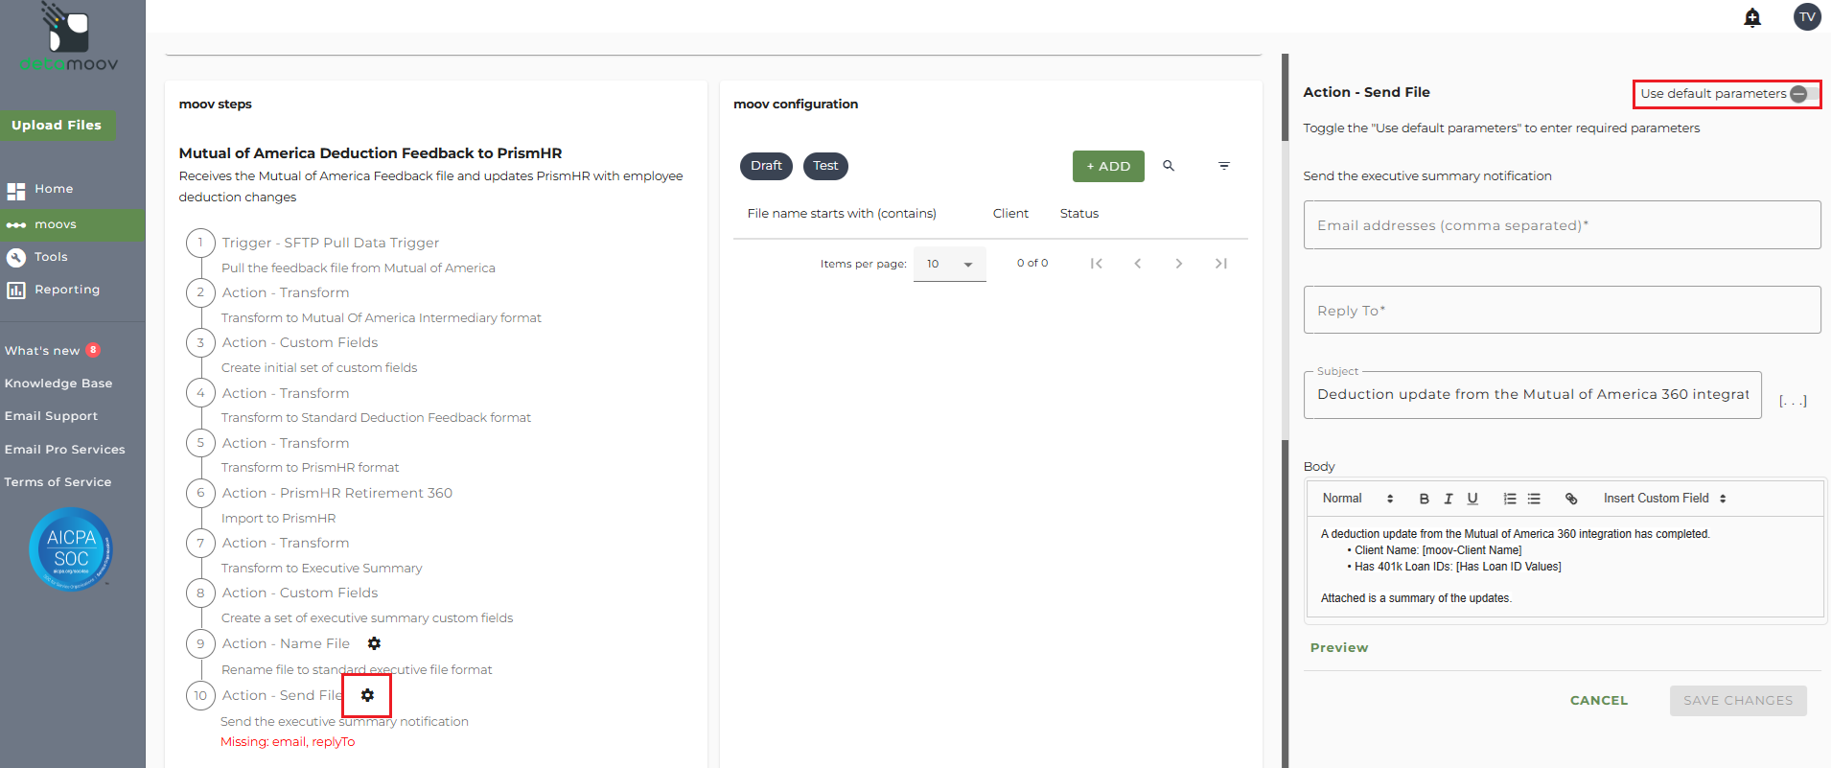The width and height of the screenshot is (1831, 768).
Task: Open the Items per page dropdown
Action: 949,264
